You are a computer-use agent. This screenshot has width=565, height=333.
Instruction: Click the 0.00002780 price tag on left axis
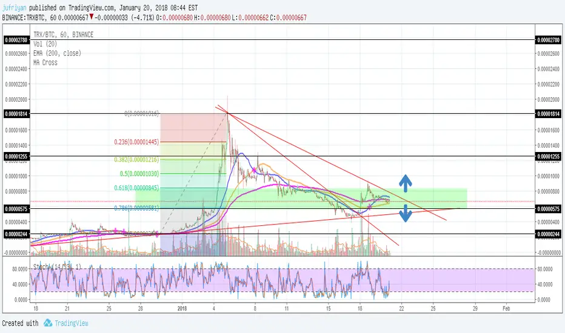(x=16, y=40)
